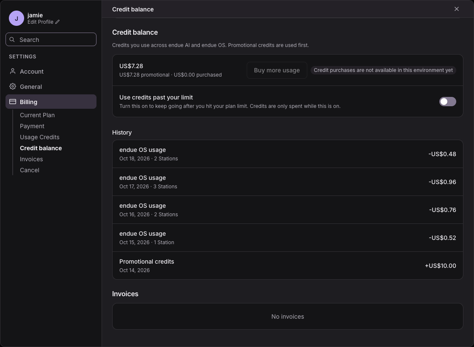This screenshot has width=474, height=347.
Task: Focus the Search settings field
Action: pos(51,40)
